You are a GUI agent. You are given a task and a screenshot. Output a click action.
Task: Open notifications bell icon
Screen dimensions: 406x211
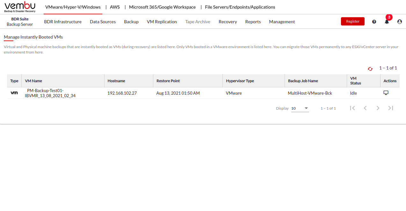point(387,22)
